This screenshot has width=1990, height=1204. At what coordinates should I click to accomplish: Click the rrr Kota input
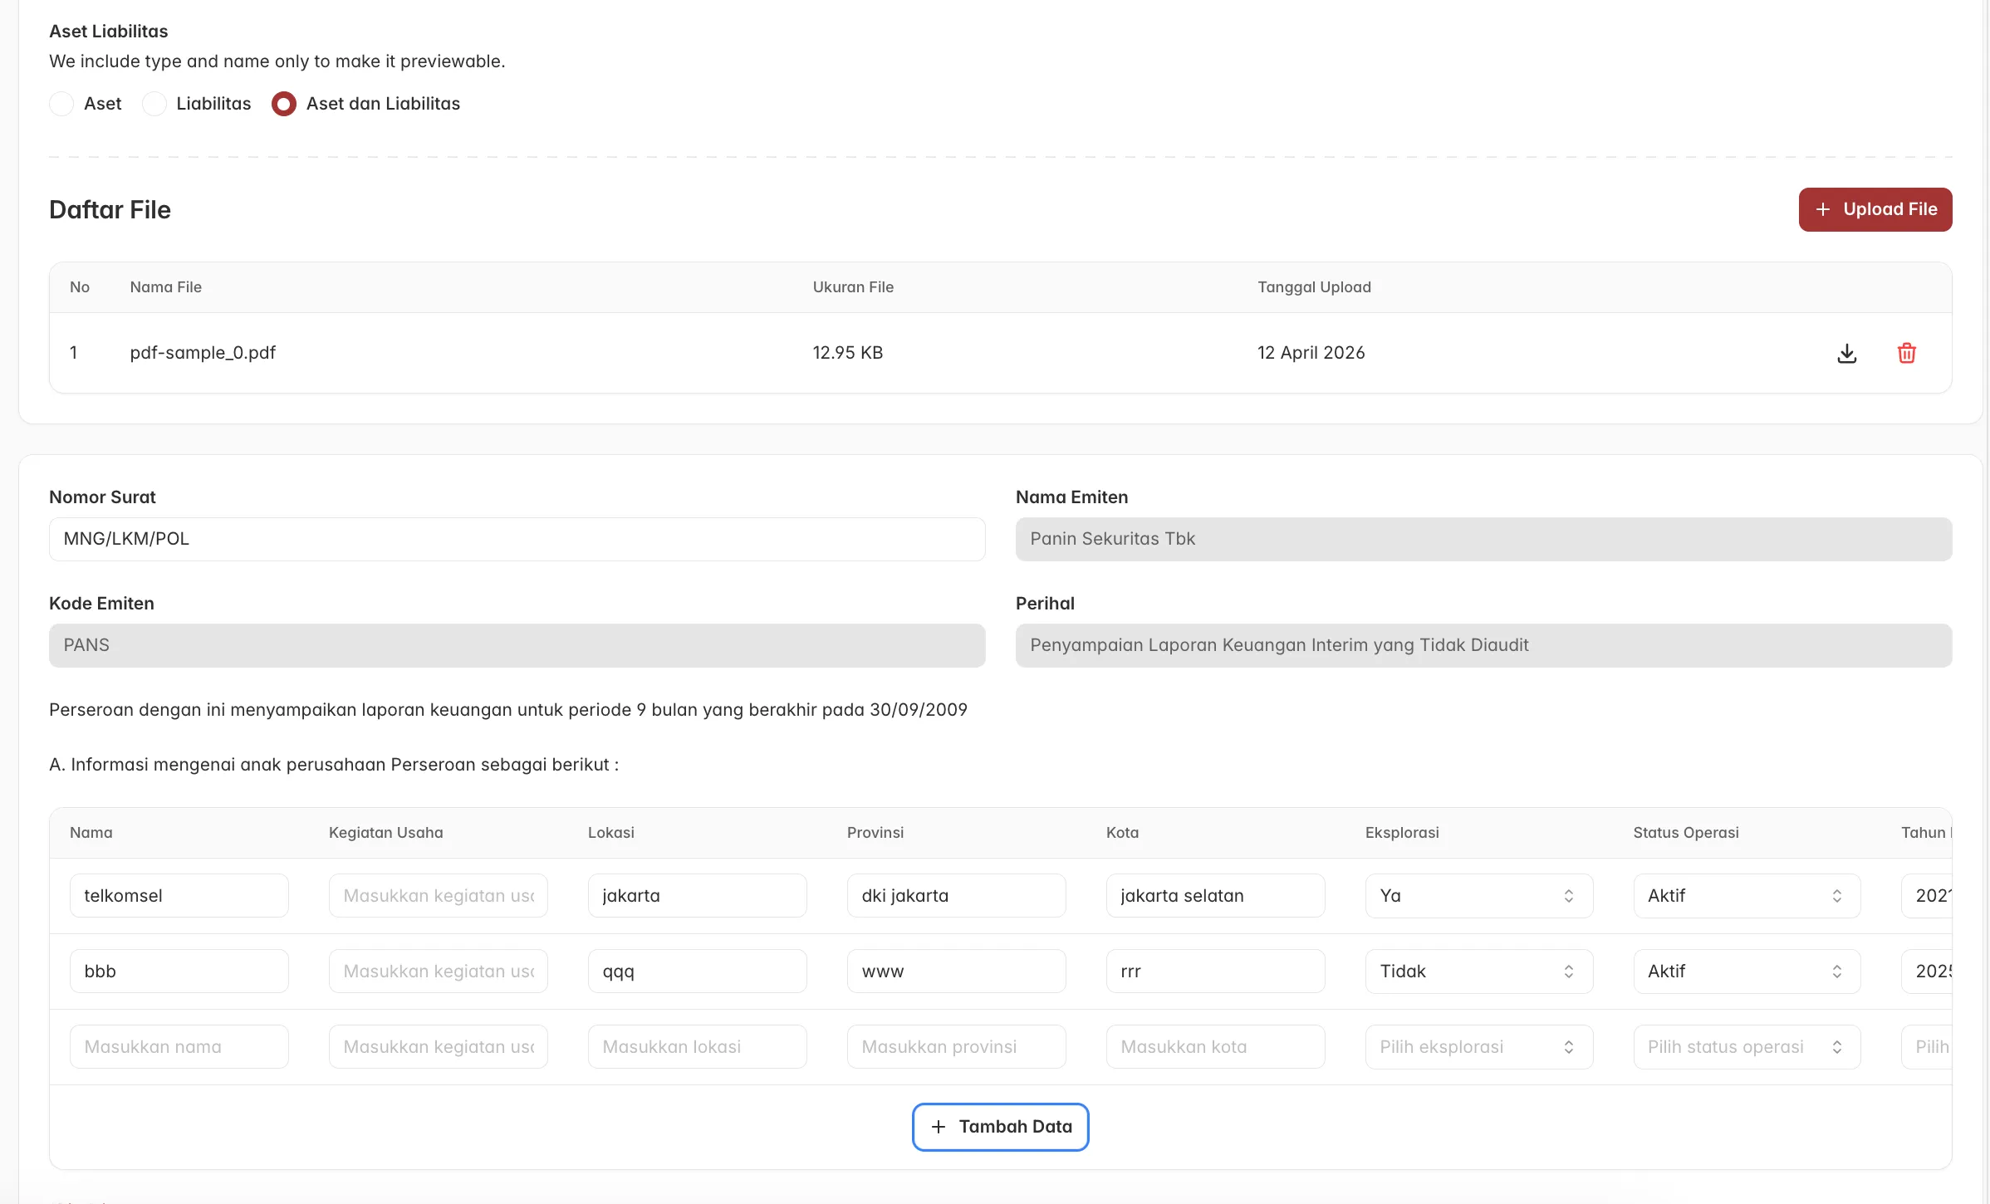(1215, 972)
